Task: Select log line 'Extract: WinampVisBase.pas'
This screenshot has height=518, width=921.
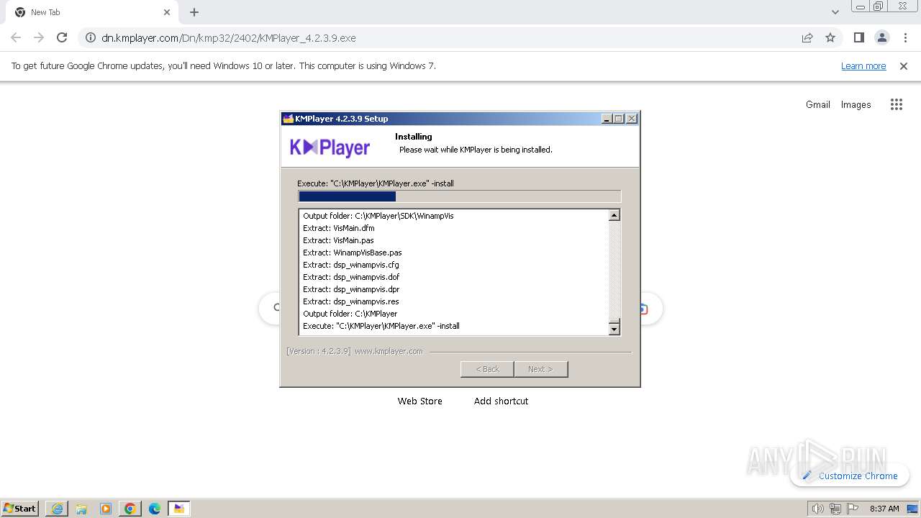Action: click(x=353, y=253)
